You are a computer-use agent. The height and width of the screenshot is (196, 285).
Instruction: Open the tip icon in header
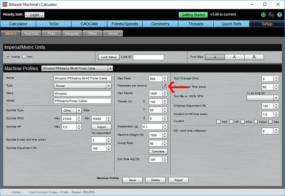click(271, 15)
